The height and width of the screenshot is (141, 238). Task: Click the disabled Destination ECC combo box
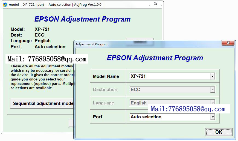[x=172, y=89]
